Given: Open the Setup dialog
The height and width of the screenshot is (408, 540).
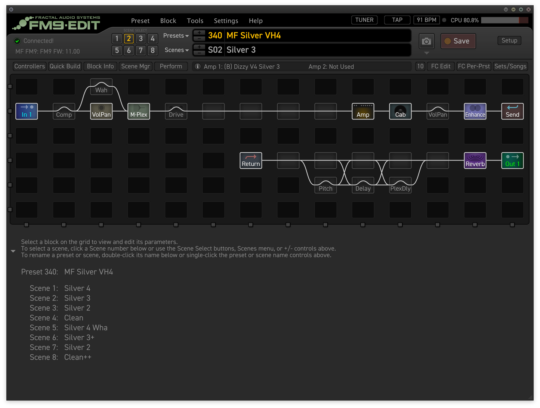Looking at the screenshot, I should point(509,41).
